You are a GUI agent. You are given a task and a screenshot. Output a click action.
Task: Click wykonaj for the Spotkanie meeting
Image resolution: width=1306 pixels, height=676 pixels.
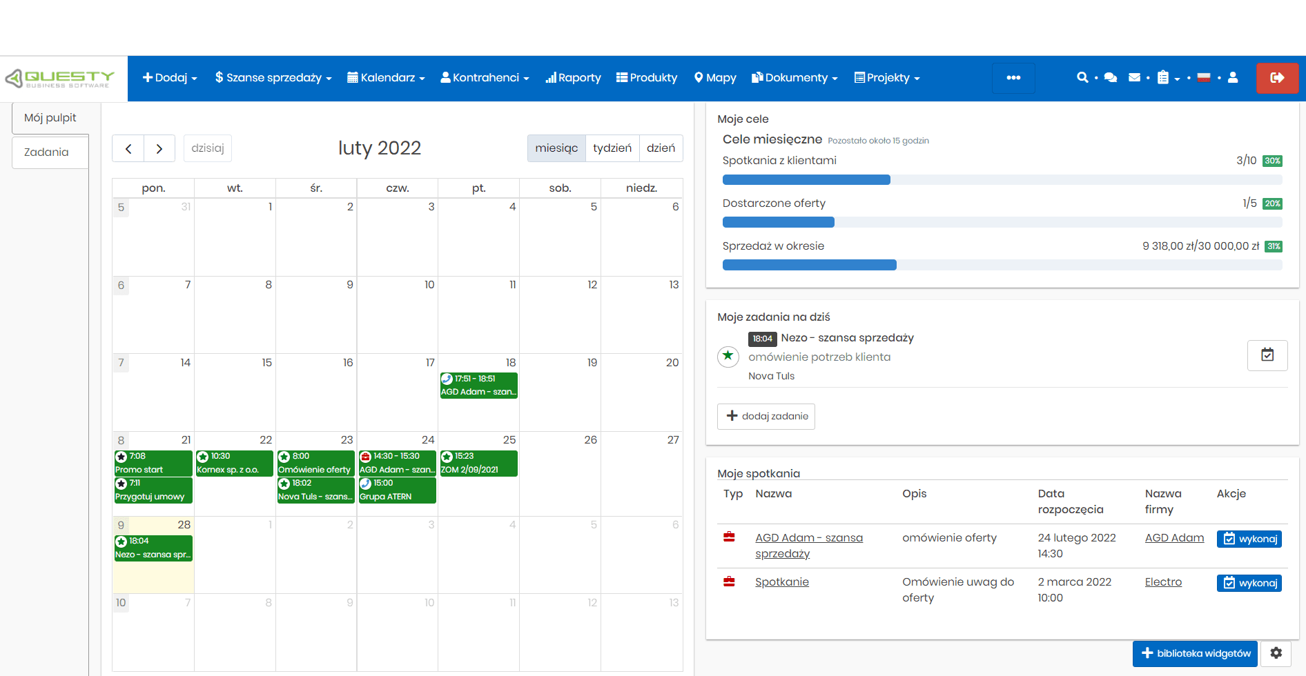(x=1249, y=583)
